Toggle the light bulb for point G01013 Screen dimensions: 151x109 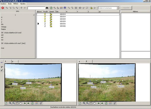pos(45,14)
